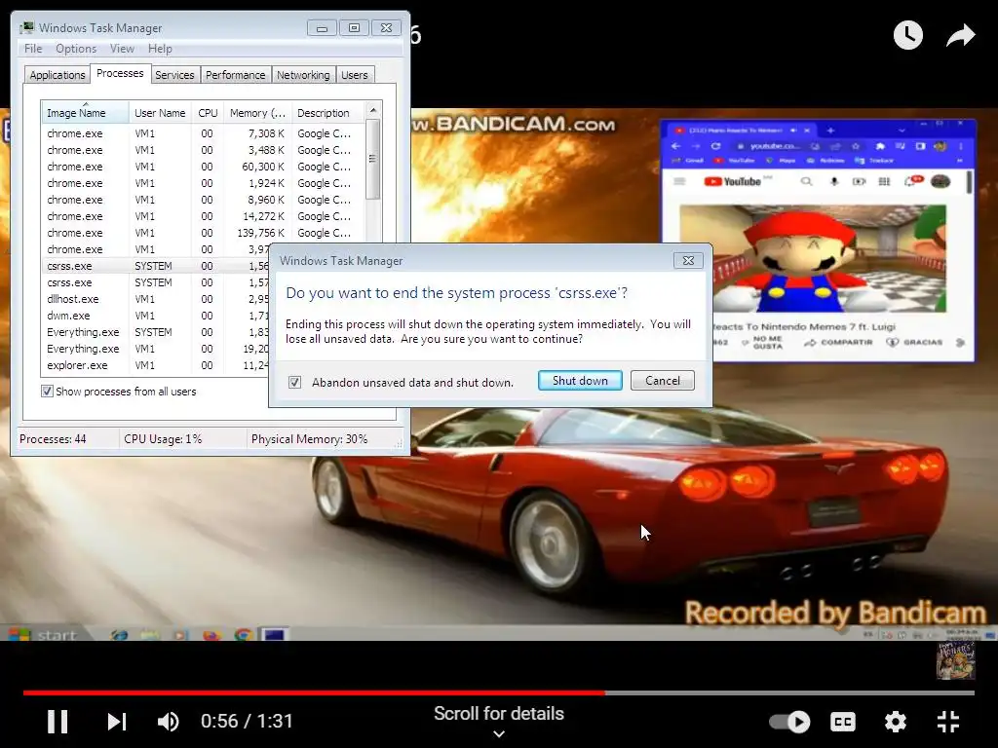Open the Options menu in Task Manager
This screenshot has width=998, height=748.
(x=76, y=49)
